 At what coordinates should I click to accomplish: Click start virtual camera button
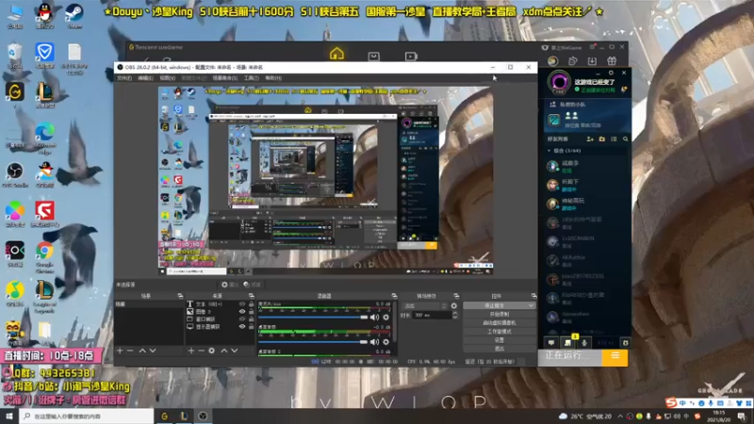[500, 323]
